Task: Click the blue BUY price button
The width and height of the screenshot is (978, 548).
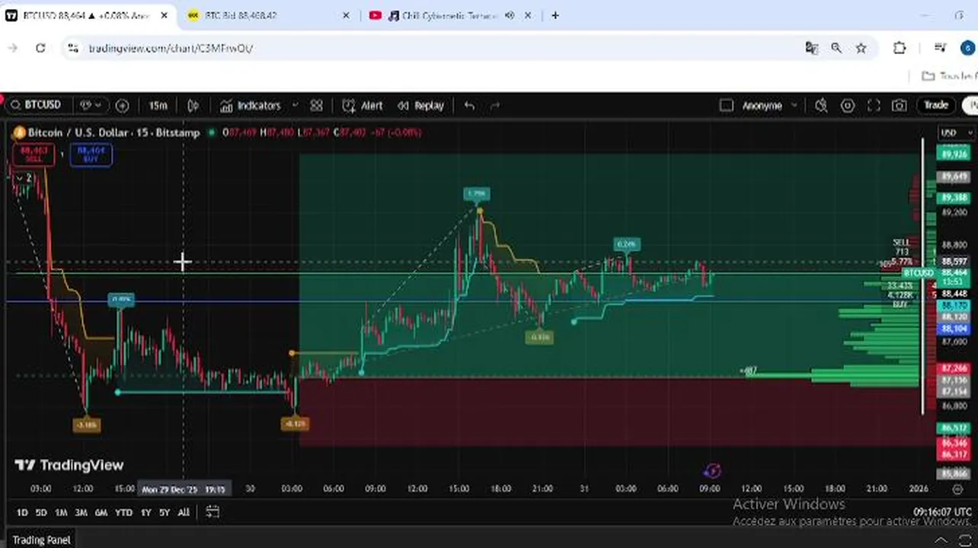Action: pyautogui.click(x=91, y=155)
